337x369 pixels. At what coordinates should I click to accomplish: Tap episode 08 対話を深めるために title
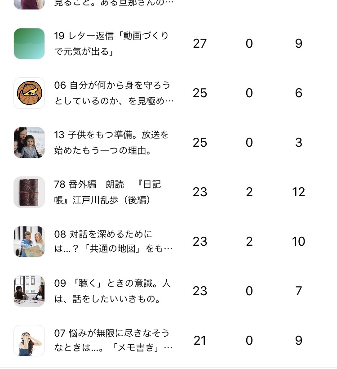(x=113, y=242)
